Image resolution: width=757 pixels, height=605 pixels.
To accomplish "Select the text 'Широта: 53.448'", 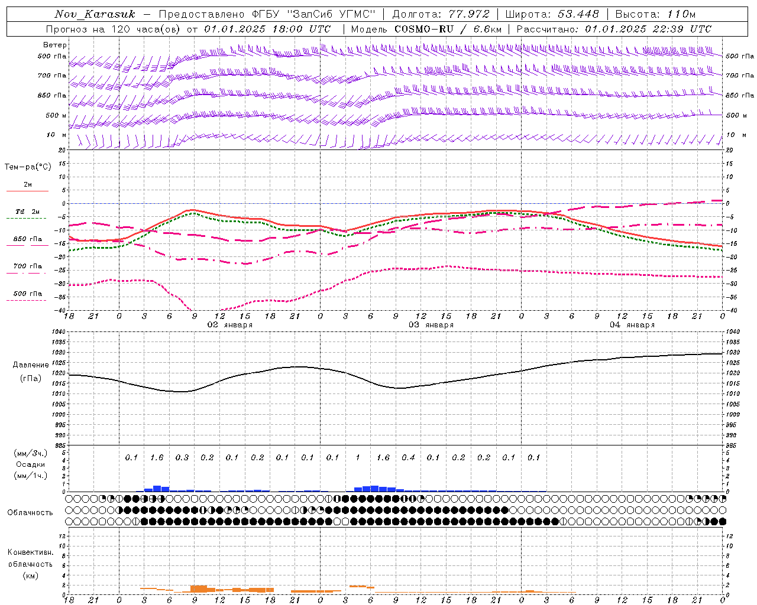I will click(552, 14).
